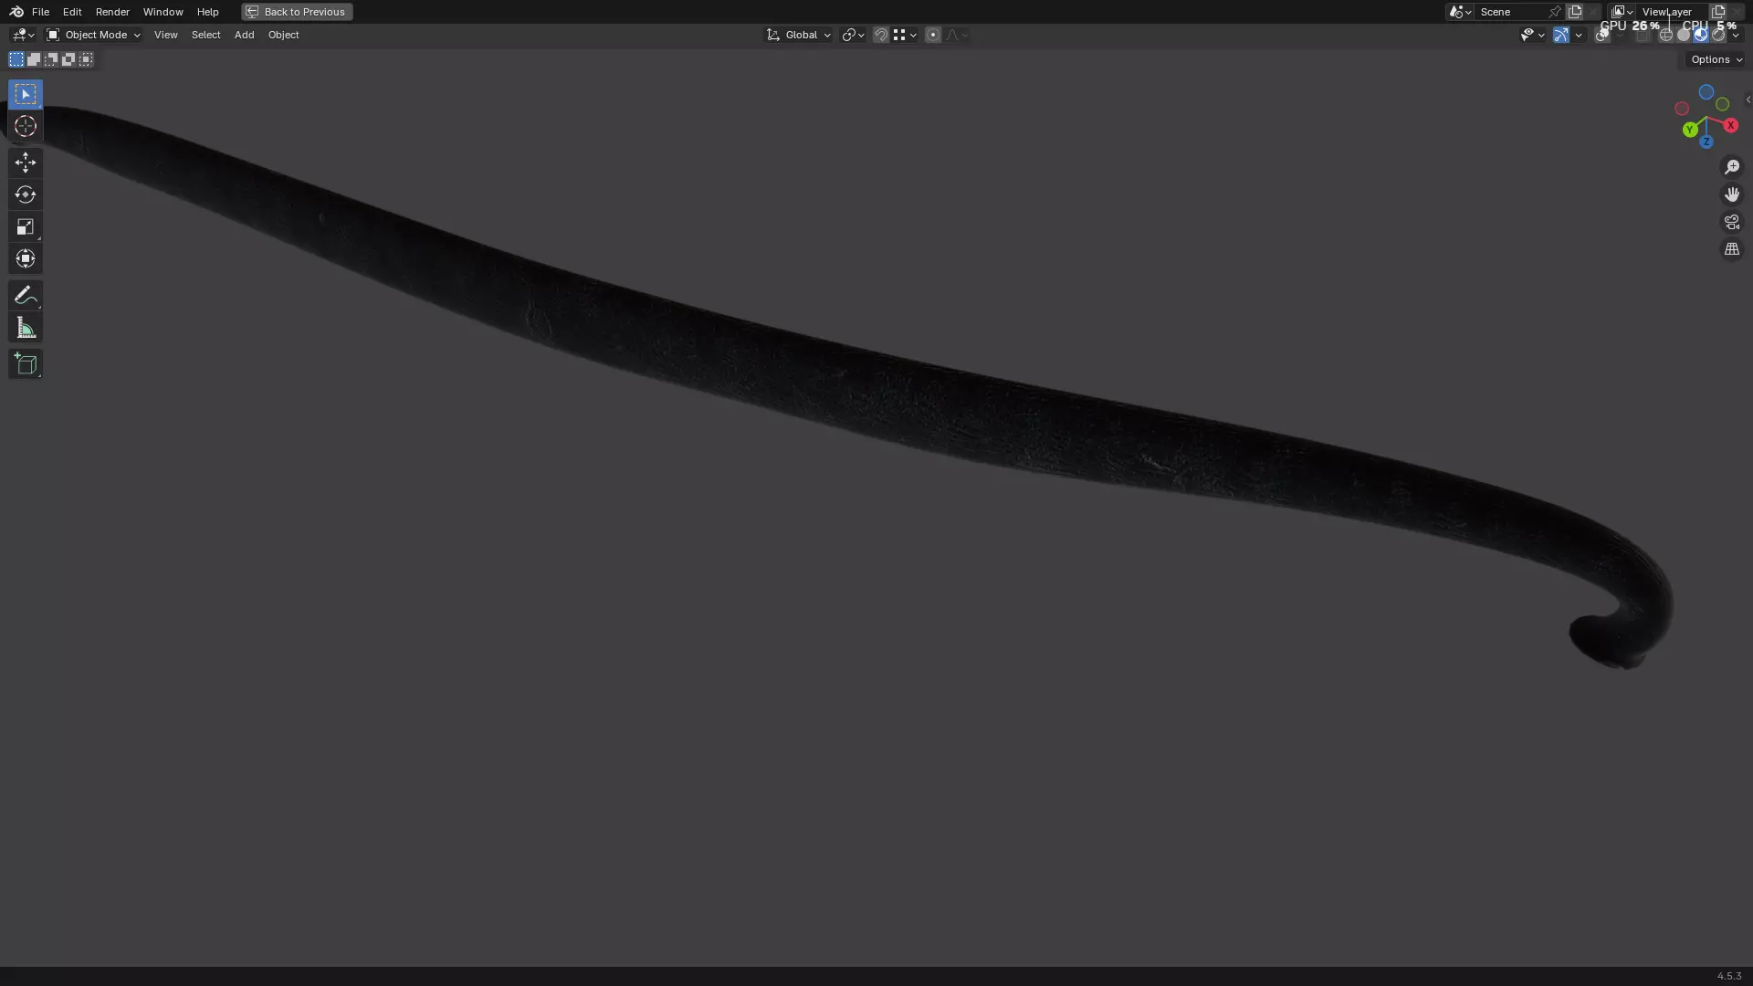Viewport: 1753px width, 986px height.
Task: Select the Transform tool
Action: tap(26, 258)
